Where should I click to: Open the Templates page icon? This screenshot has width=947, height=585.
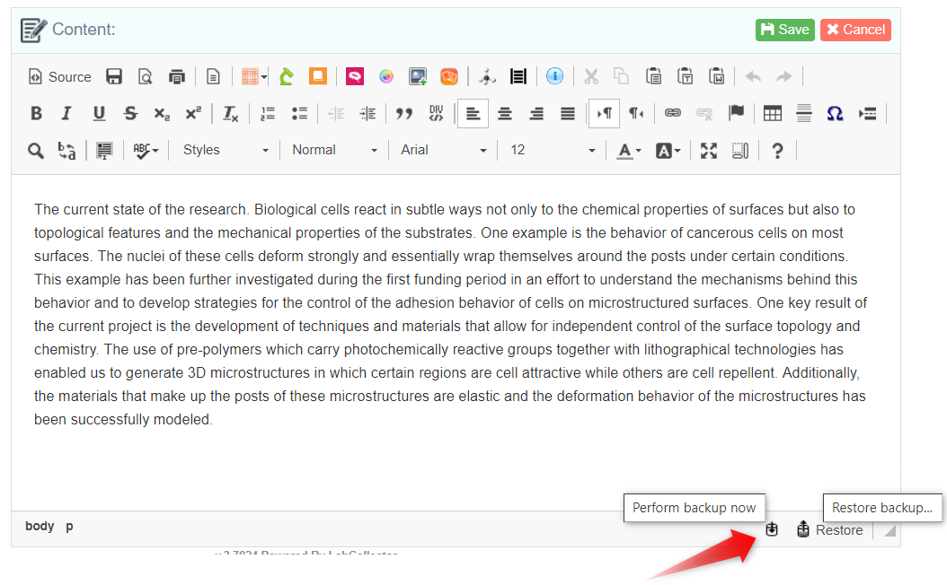pos(213,76)
